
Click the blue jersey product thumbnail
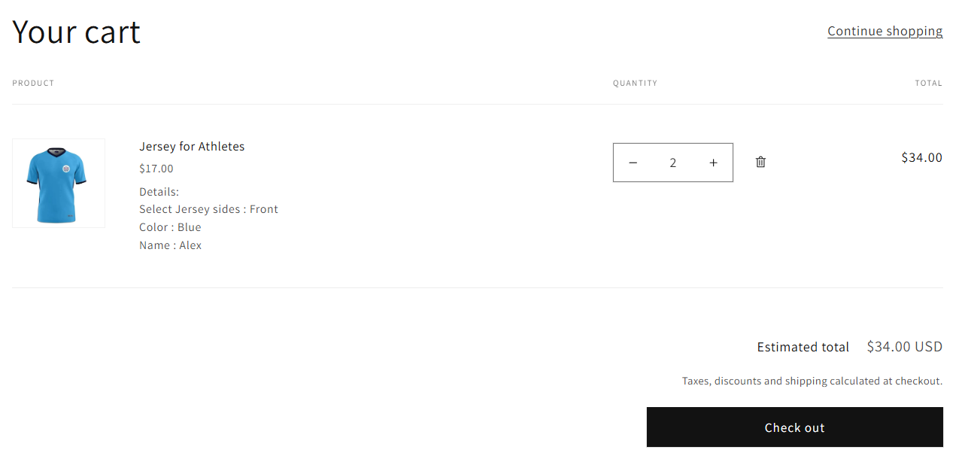[59, 183]
